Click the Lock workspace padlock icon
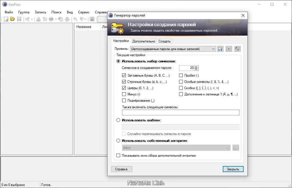The height and width of the screenshot is (188, 292). (92, 19)
